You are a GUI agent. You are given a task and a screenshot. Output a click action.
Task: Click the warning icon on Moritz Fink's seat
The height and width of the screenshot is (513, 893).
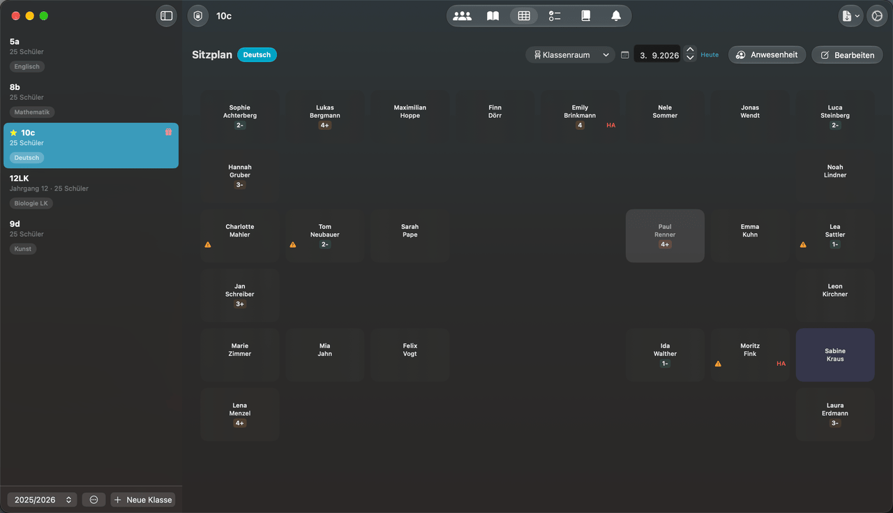[718, 364]
